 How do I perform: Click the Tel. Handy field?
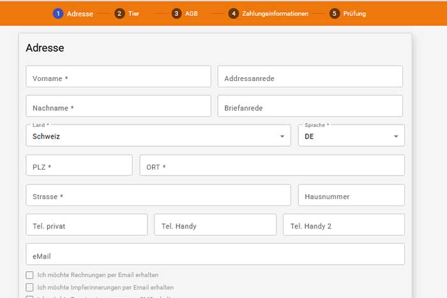click(x=215, y=225)
